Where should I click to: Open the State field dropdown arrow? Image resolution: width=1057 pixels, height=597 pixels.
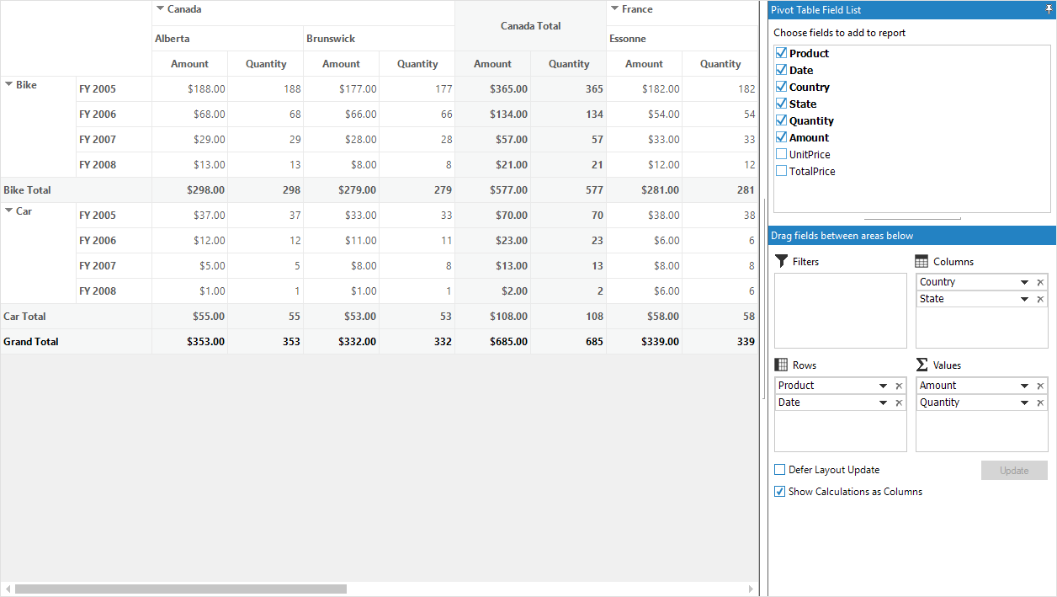pos(1024,300)
